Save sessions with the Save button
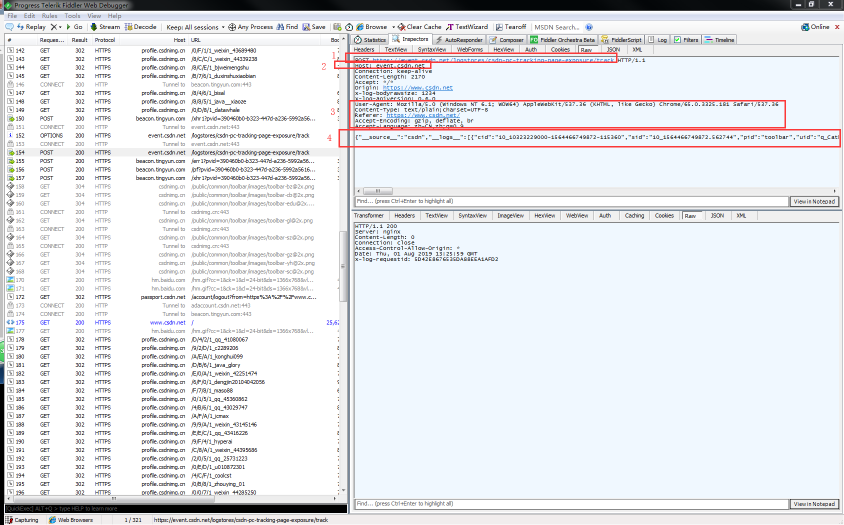Screen dimensions: 844x525 coord(314,27)
